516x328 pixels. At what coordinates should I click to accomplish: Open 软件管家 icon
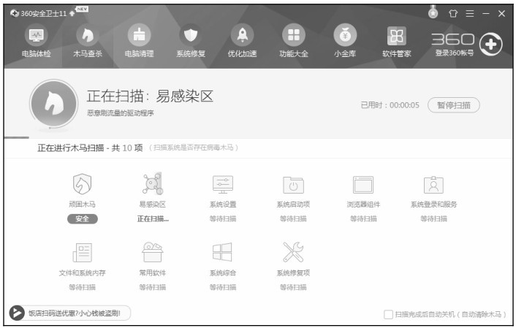pos(397,36)
